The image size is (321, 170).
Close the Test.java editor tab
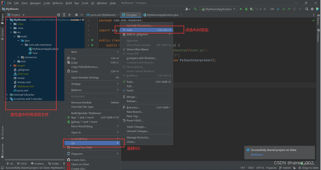[x=139, y=15]
